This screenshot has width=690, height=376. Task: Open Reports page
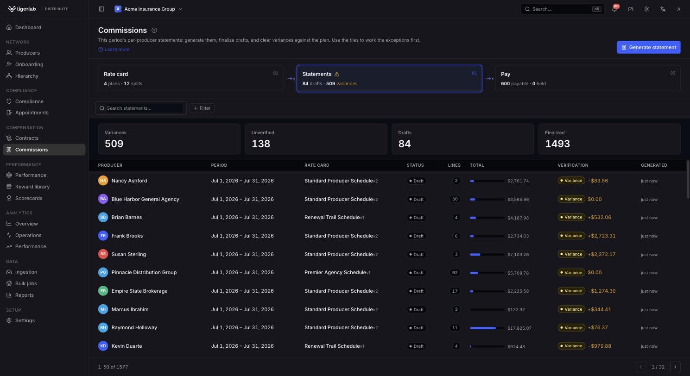click(44, 295)
